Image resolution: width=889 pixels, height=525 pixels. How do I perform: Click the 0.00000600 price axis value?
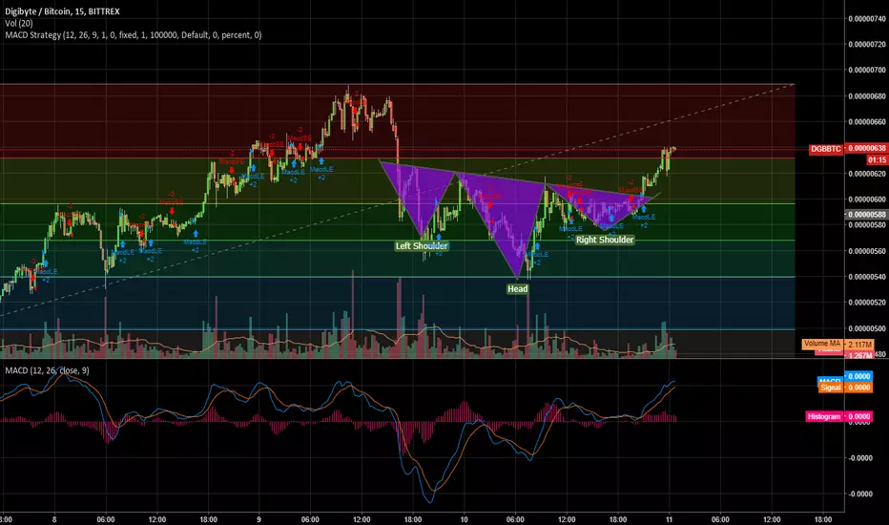pos(867,199)
